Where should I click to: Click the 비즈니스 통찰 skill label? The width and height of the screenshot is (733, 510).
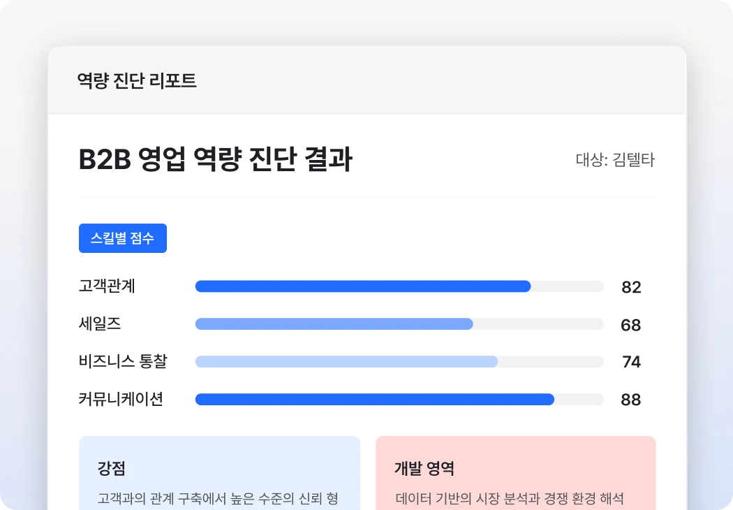pos(123,361)
